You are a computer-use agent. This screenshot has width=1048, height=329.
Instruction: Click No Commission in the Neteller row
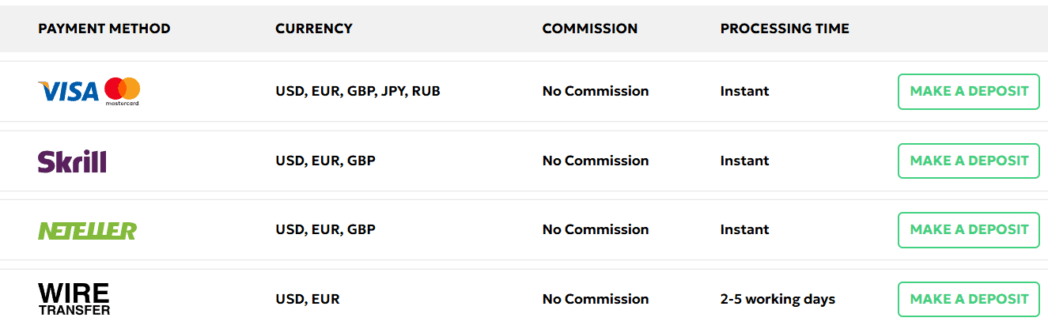(x=596, y=230)
